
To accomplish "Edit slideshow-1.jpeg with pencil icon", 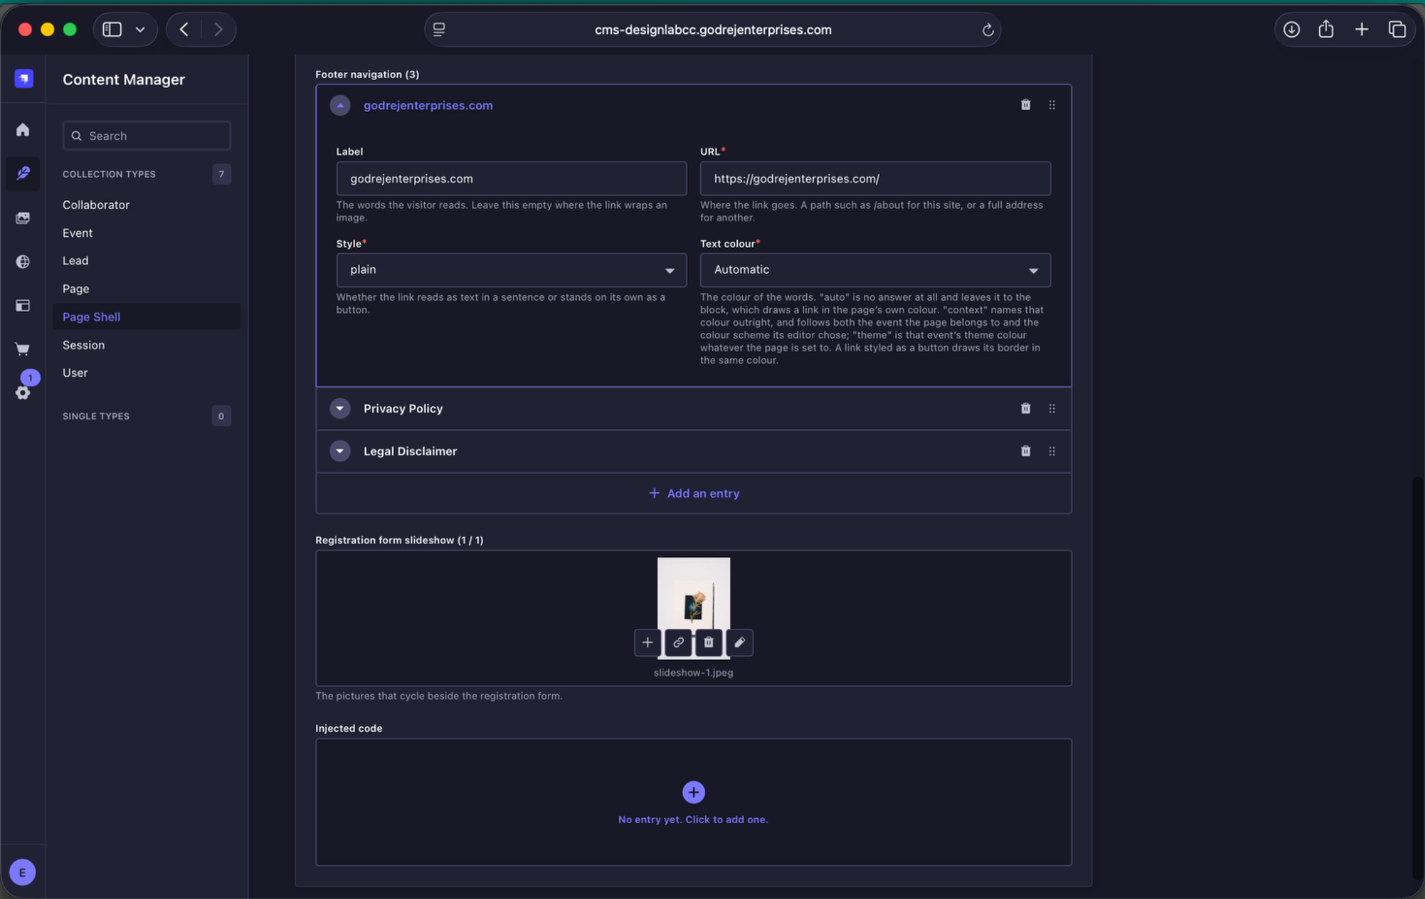I will (x=739, y=642).
